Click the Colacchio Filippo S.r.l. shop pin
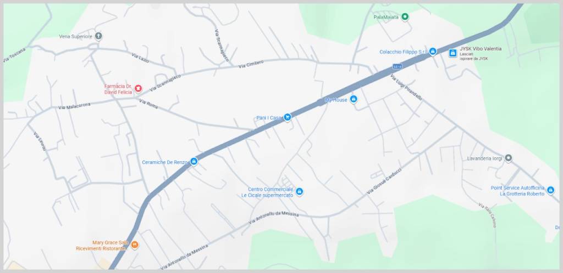 point(433,52)
